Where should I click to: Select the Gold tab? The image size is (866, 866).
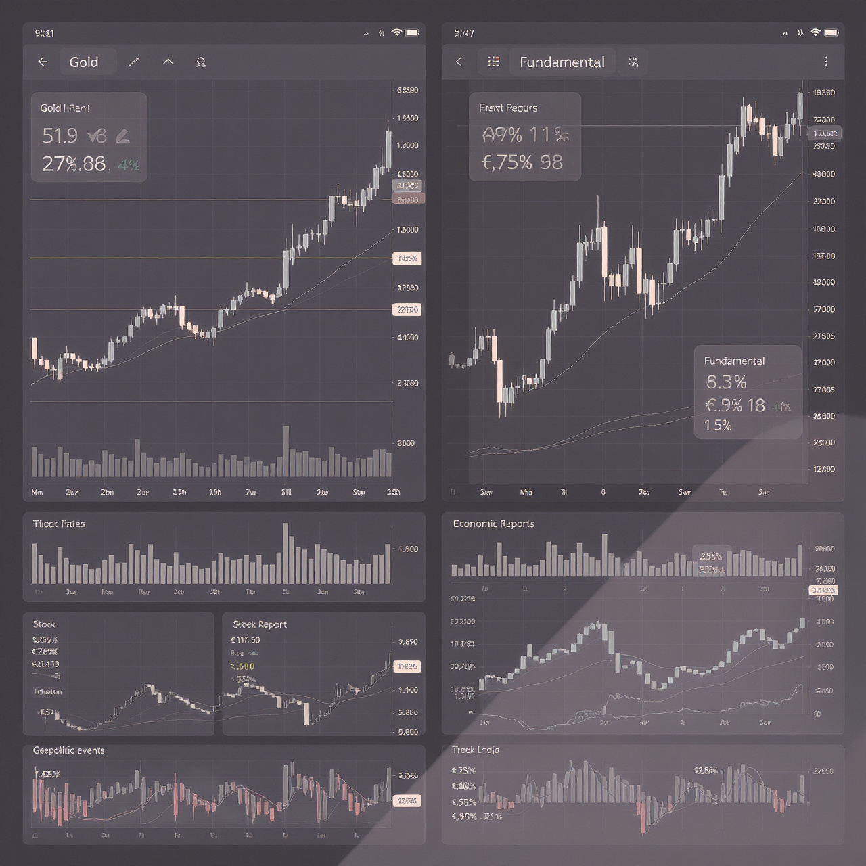point(84,62)
